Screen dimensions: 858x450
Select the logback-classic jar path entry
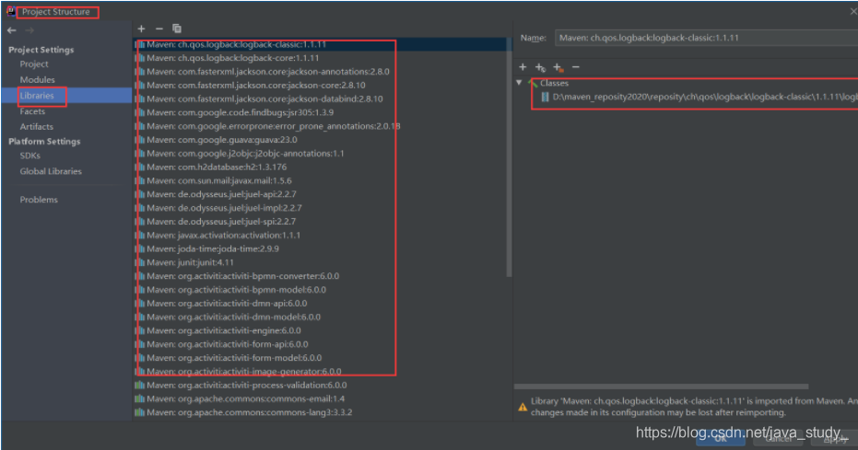(704, 97)
